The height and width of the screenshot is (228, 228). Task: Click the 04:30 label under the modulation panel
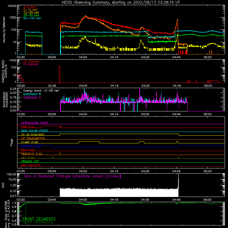point(145,114)
